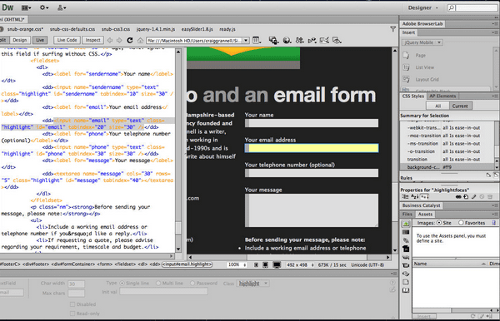Viewport: 500px width, 321px height.
Task: Select the input#email.highlight tag in tag selector
Action: (187, 264)
